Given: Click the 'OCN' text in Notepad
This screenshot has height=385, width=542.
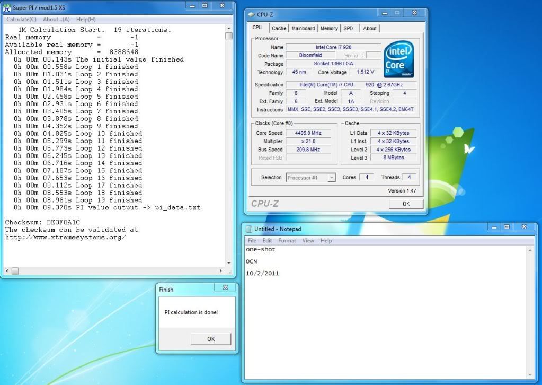Looking at the screenshot, I should click(x=251, y=261).
